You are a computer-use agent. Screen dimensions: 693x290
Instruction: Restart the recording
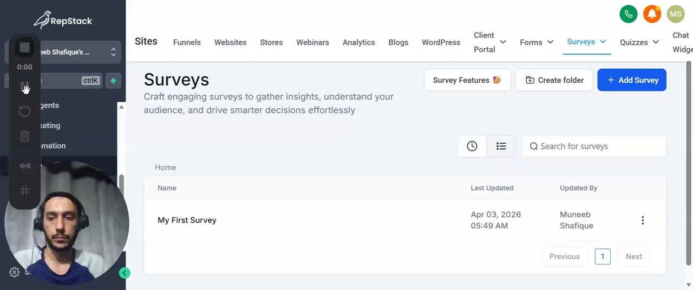coord(24,111)
